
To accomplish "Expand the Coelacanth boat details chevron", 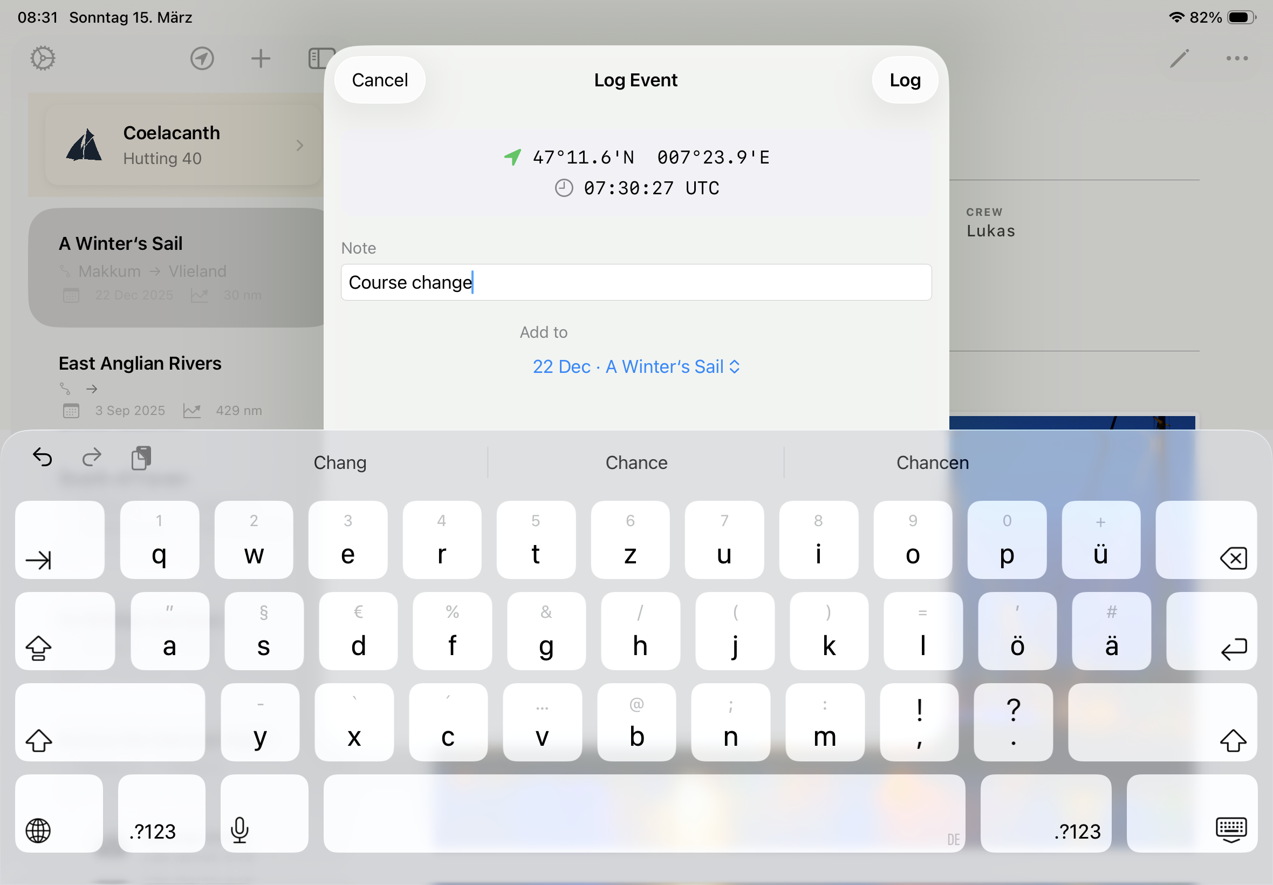I will 301,145.
